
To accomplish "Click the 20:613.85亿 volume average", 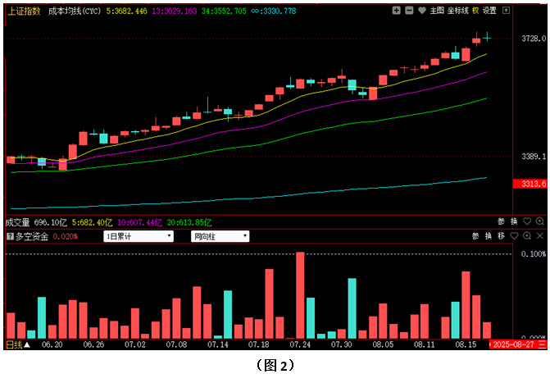I will pyautogui.click(x=189, y=222).
